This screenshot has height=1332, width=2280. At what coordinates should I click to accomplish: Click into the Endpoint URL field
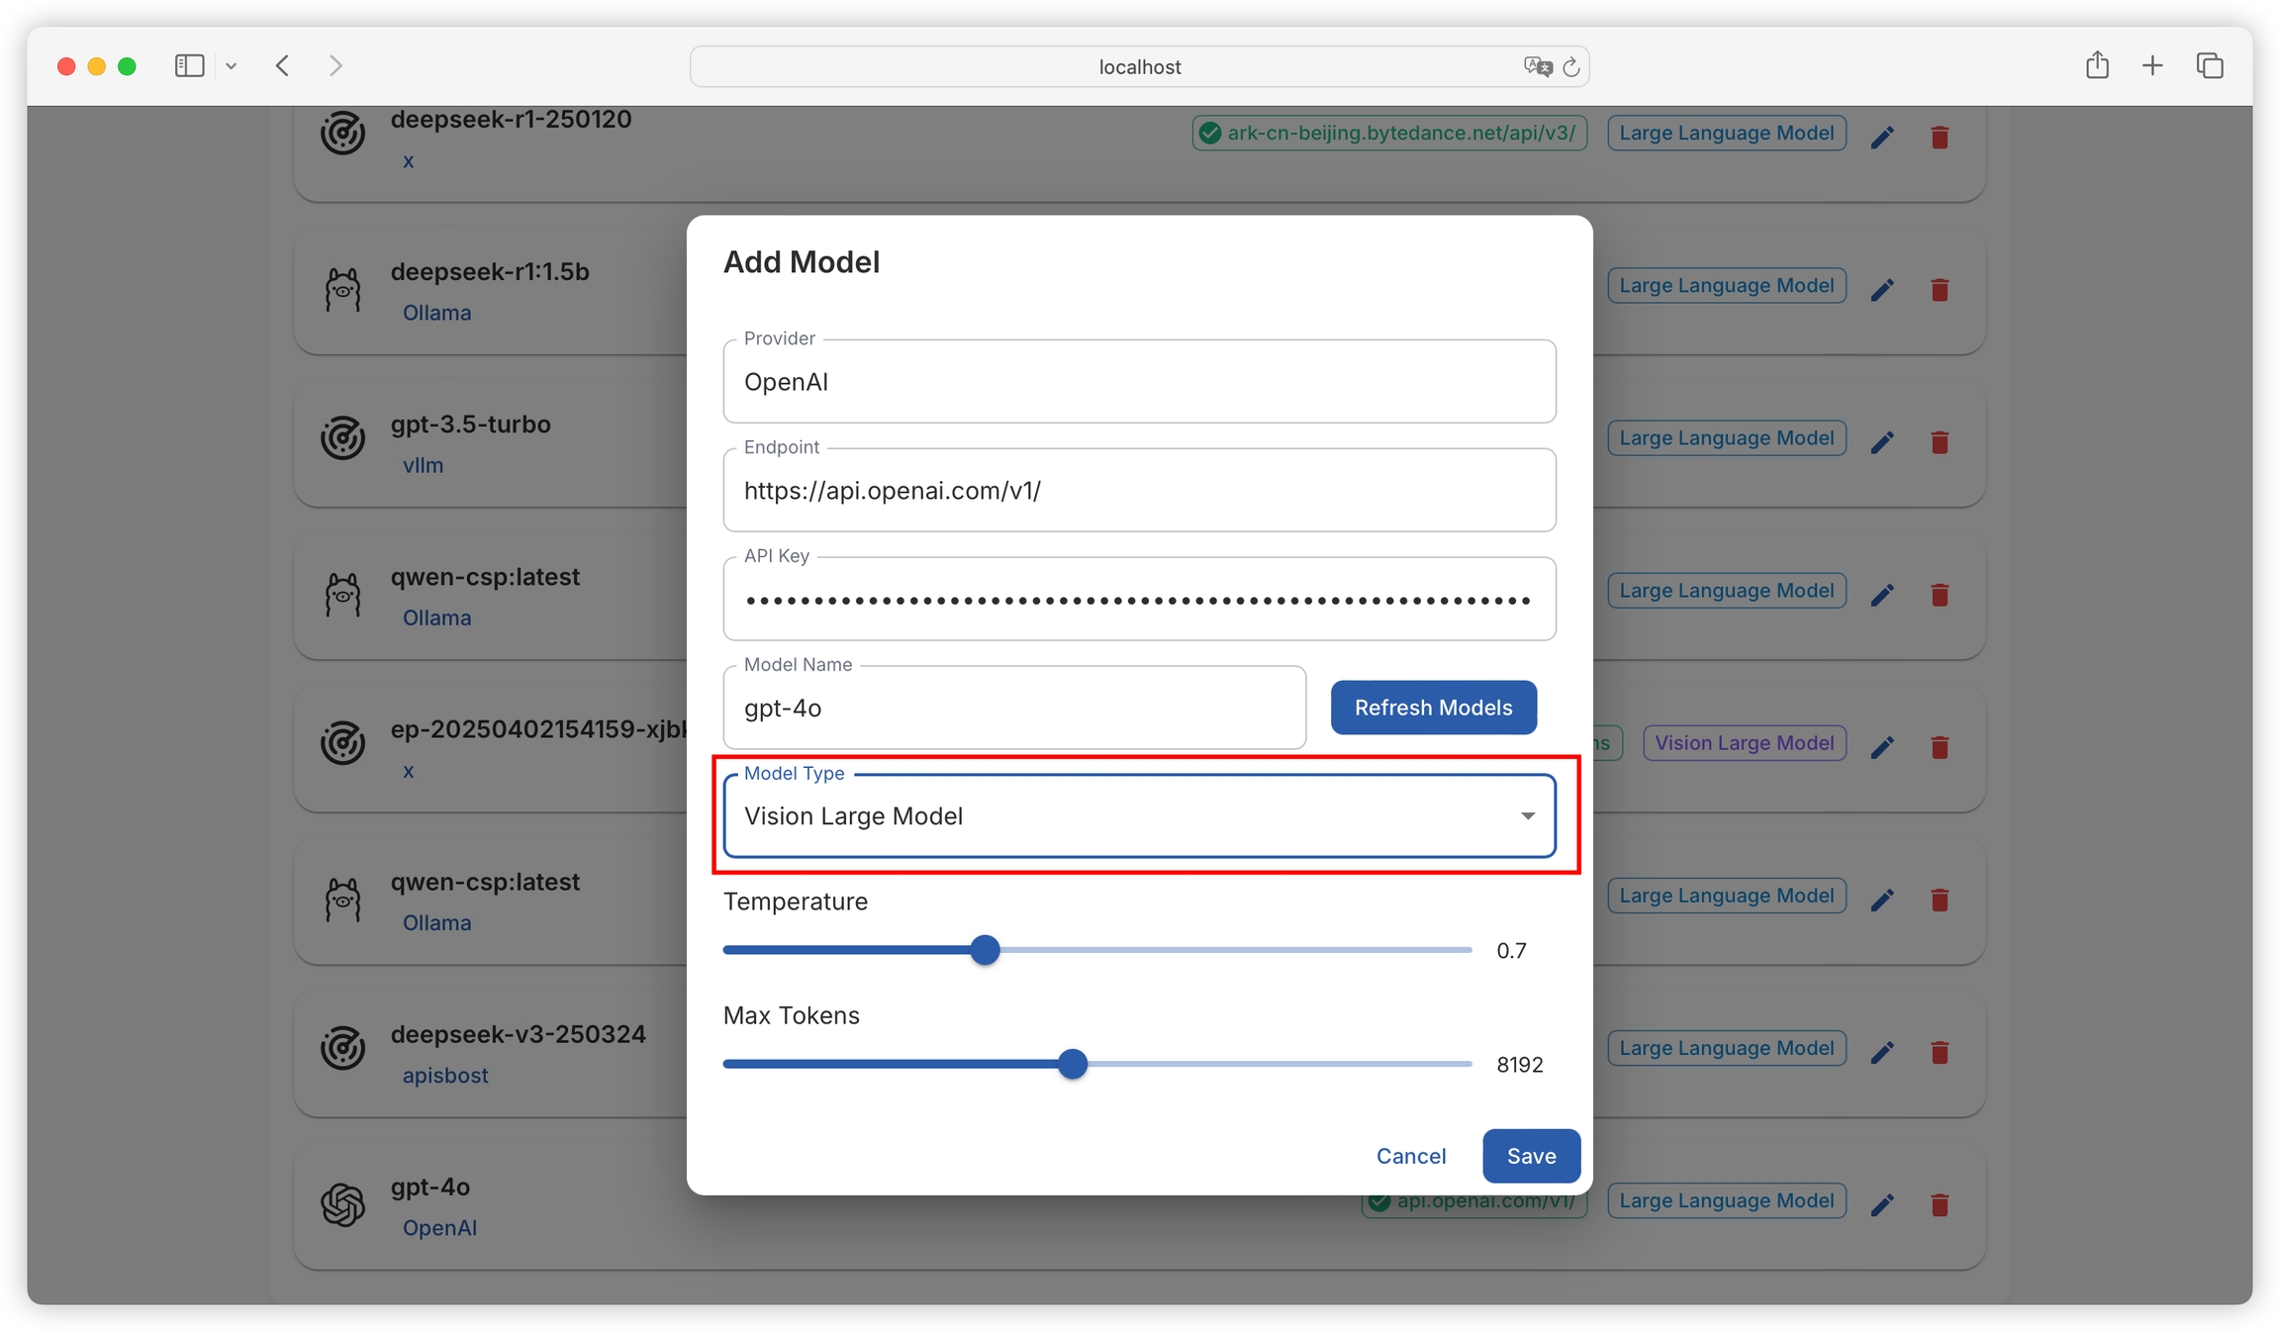click(1139, 491)
